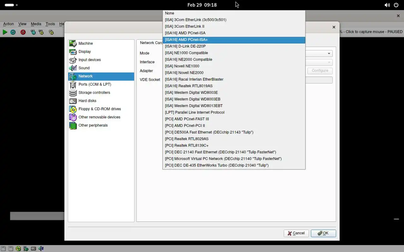Resume emulation with the green play icon

[5, 32]
